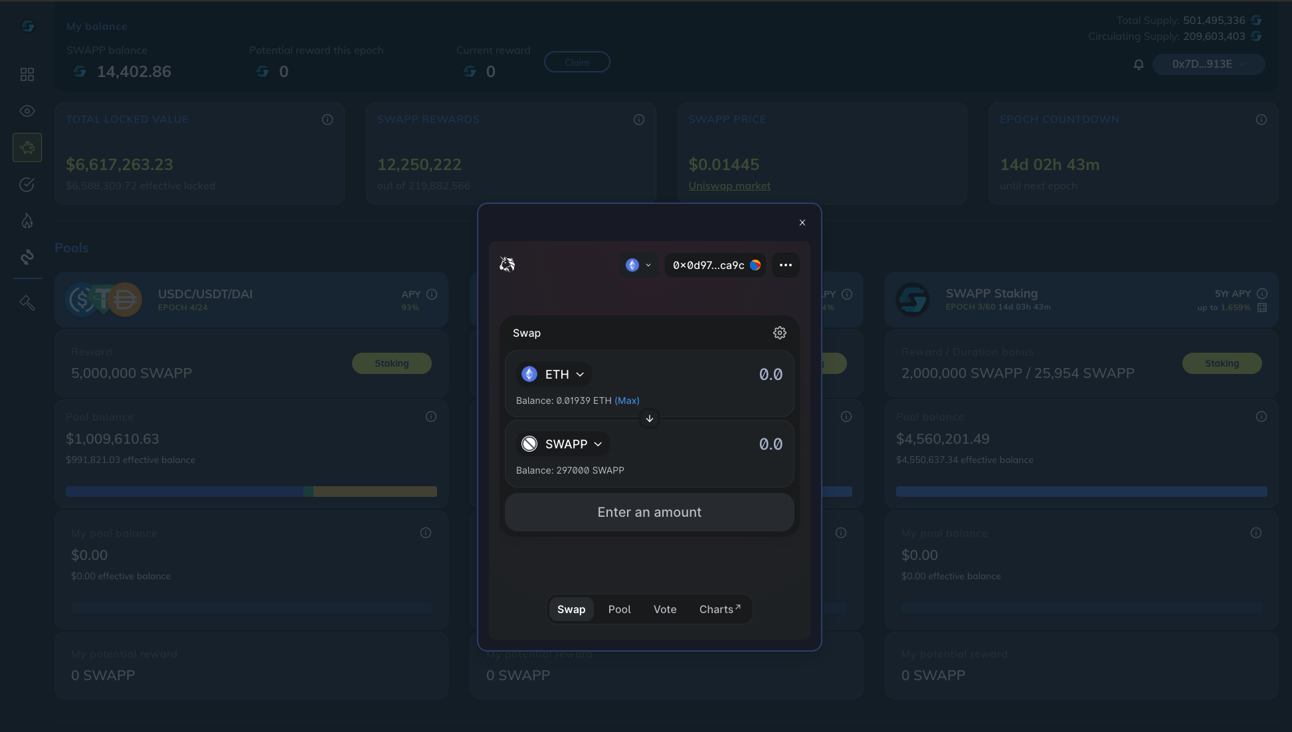1292x732 pixels.
Task: Click the $6,617,263.23 locked value
Action: (120, 165)
